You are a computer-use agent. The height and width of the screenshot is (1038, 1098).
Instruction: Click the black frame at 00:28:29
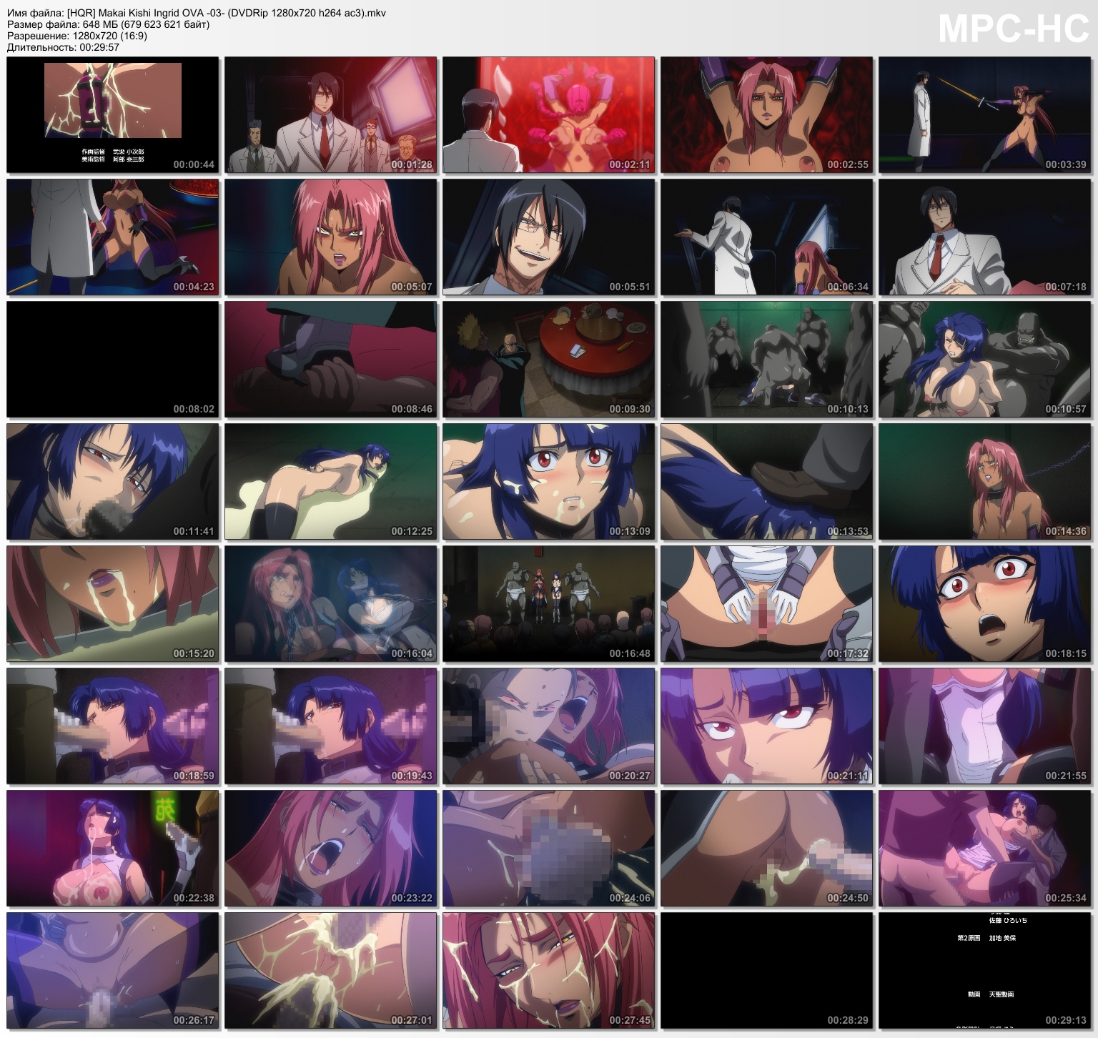767,971
